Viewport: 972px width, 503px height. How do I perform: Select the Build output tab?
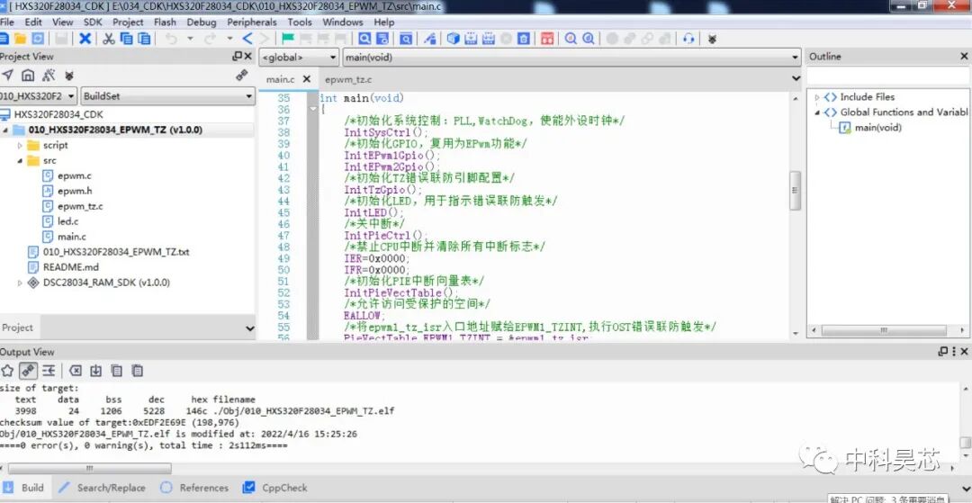click(x=23, y=488)
